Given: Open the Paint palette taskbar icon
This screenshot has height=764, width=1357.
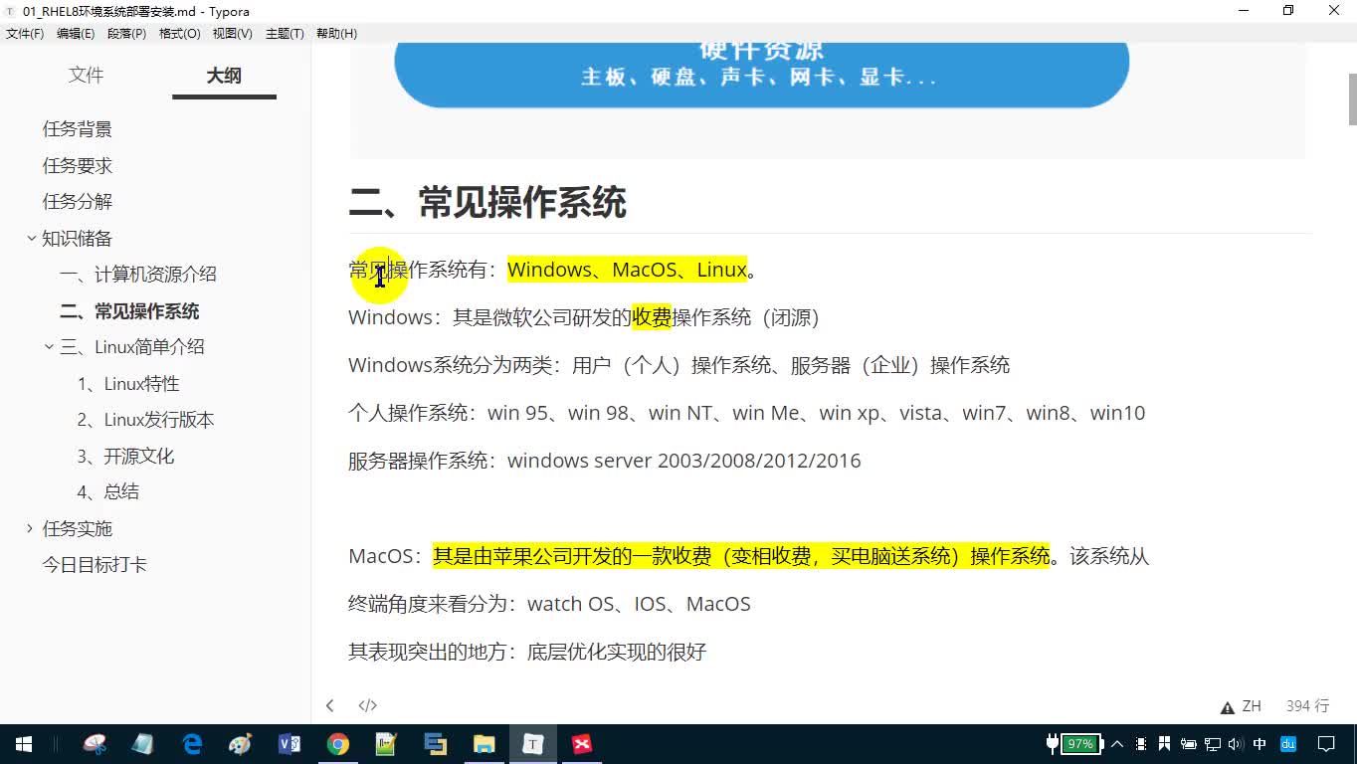Looking at the screenshot, I should click(x=240, y=743).
